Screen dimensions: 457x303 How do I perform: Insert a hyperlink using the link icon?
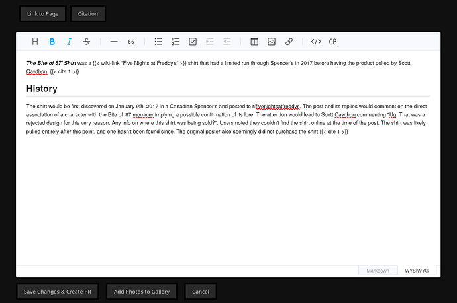tap(289, 42)
